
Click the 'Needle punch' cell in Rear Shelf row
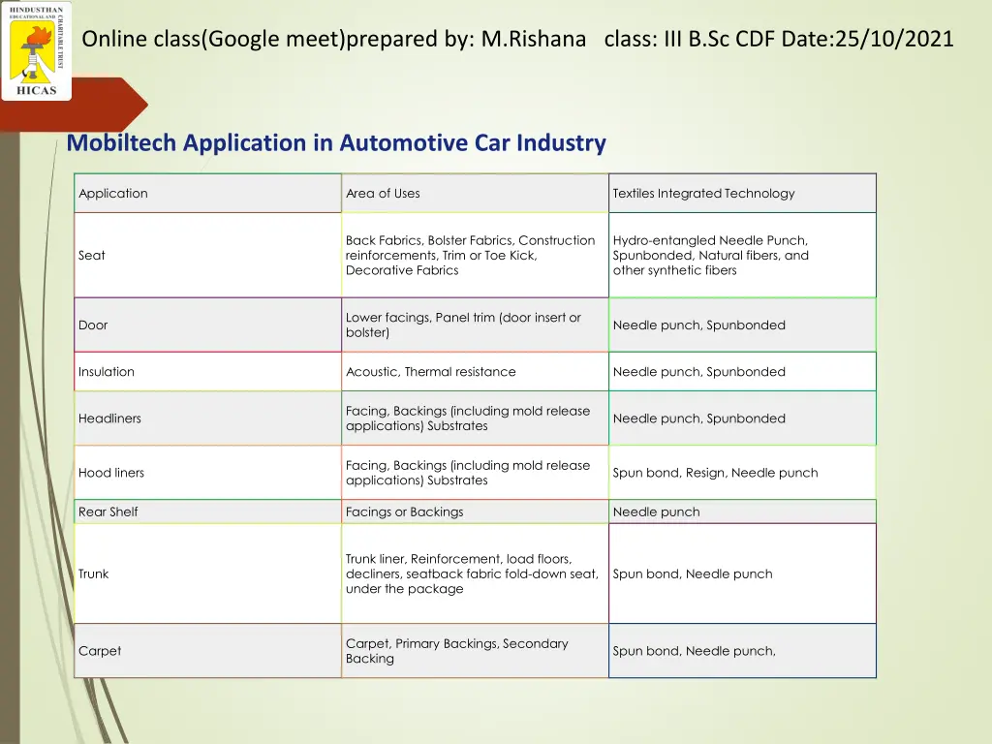click(x=742, y=511)
